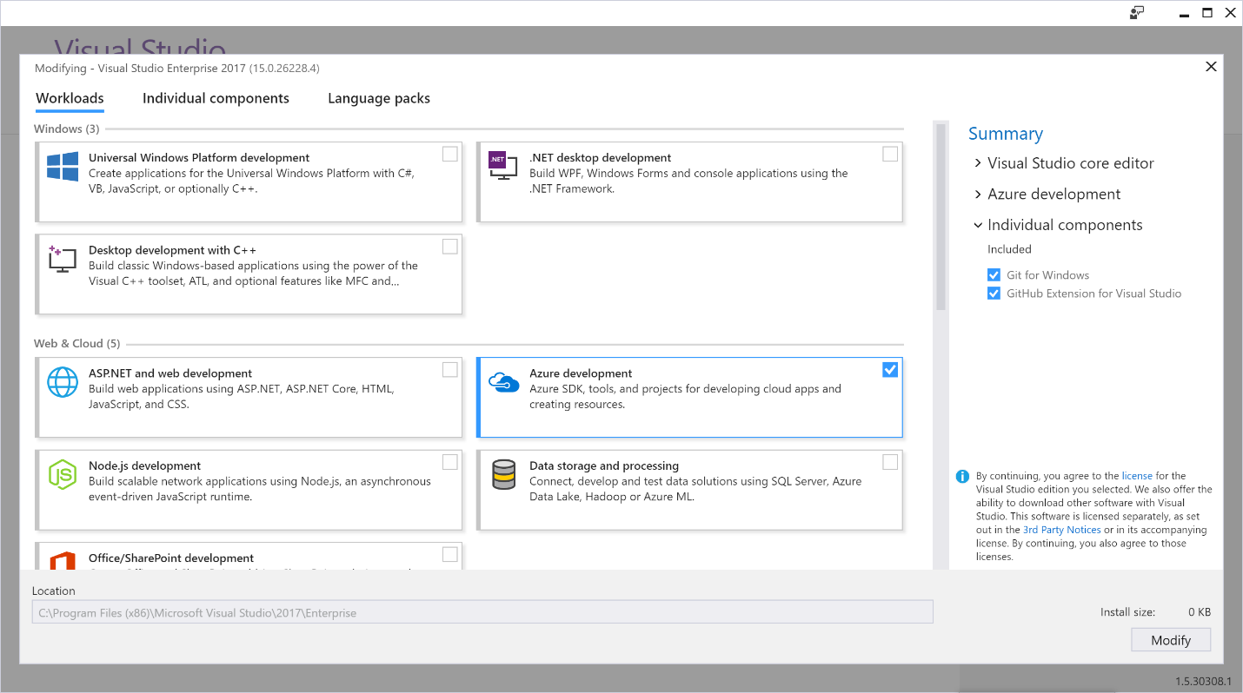Uncheck Azure development workload
The width and height of the screenshot is (1243, 693).
click(x=890, y=370)
